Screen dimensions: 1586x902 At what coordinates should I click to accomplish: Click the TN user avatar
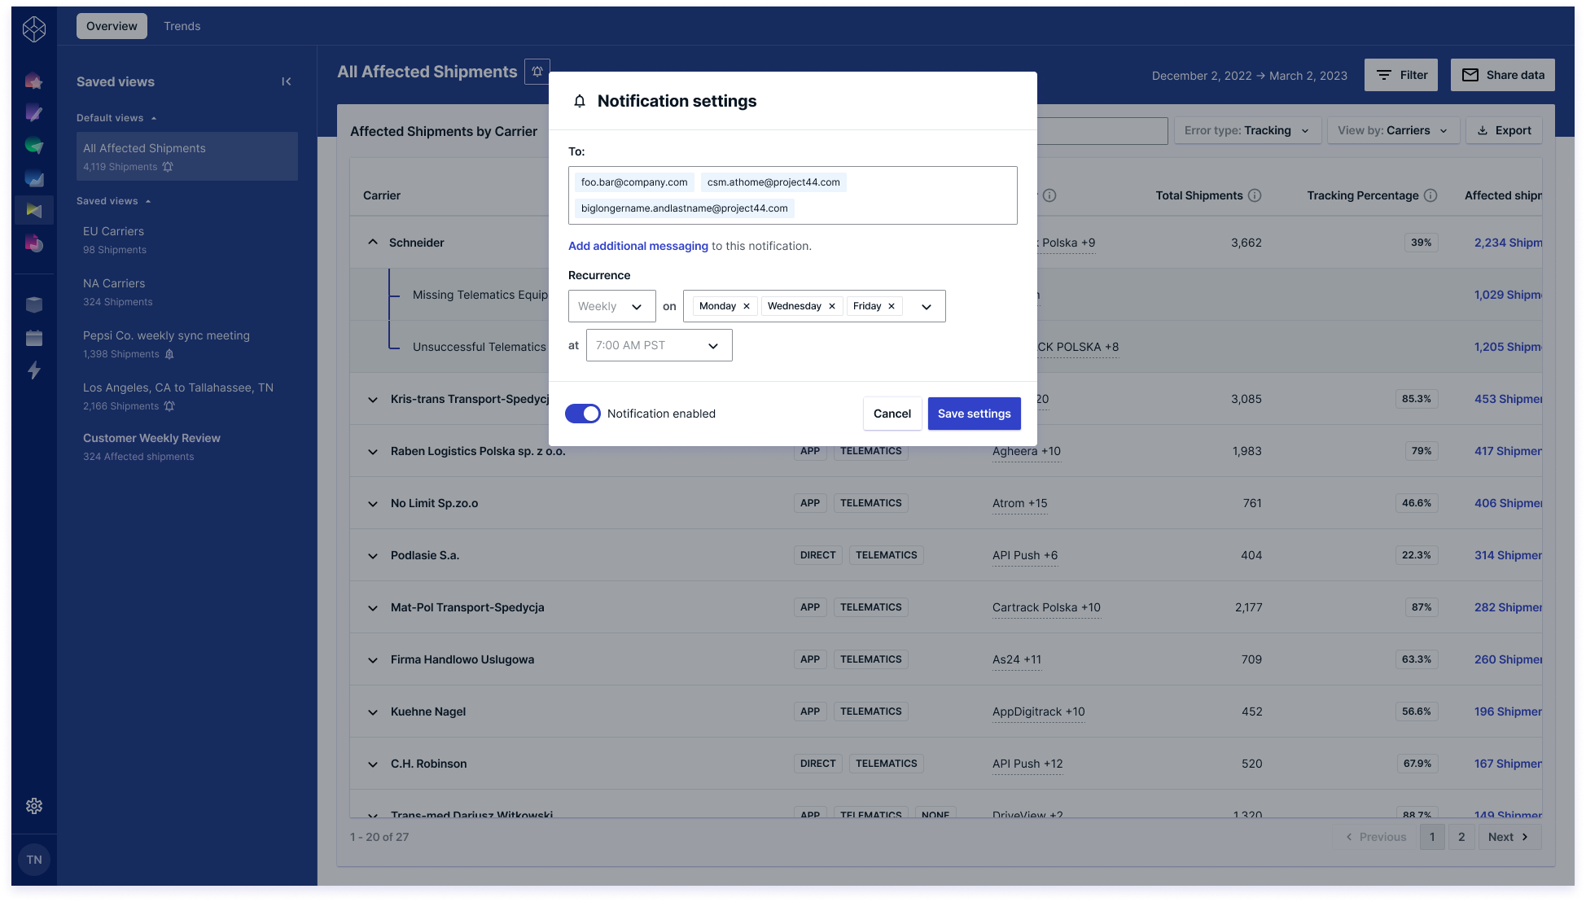34,860
